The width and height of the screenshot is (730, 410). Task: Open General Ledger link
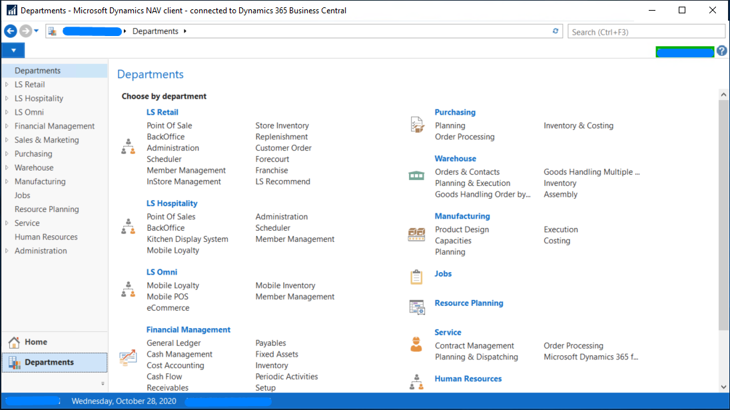coord(174,343)
